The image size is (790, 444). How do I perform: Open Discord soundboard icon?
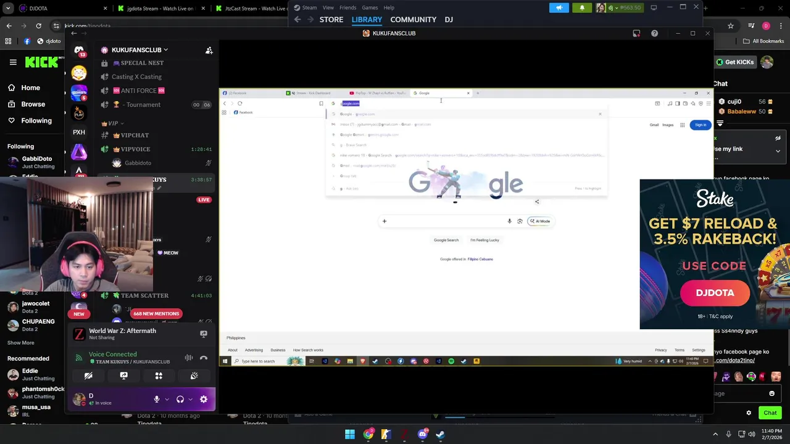tap(194, 376)
